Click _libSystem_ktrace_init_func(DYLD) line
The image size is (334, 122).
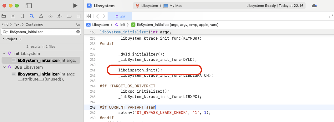[x=158, y=60]
